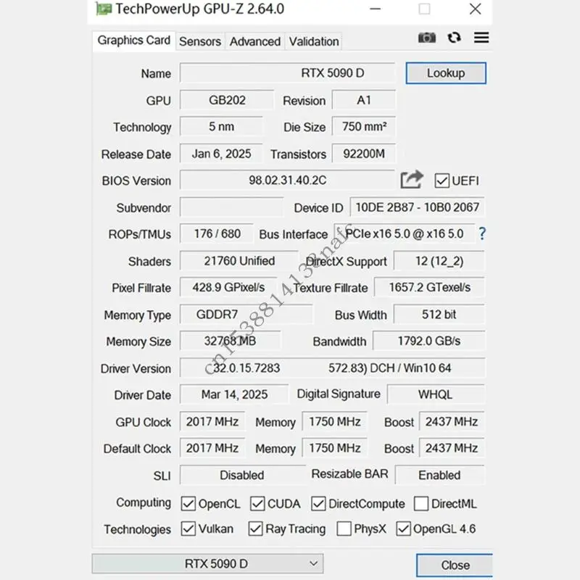Toggle the CUDA checkbox

(257, 503)
